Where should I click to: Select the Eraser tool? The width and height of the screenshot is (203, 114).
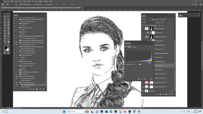8,31
